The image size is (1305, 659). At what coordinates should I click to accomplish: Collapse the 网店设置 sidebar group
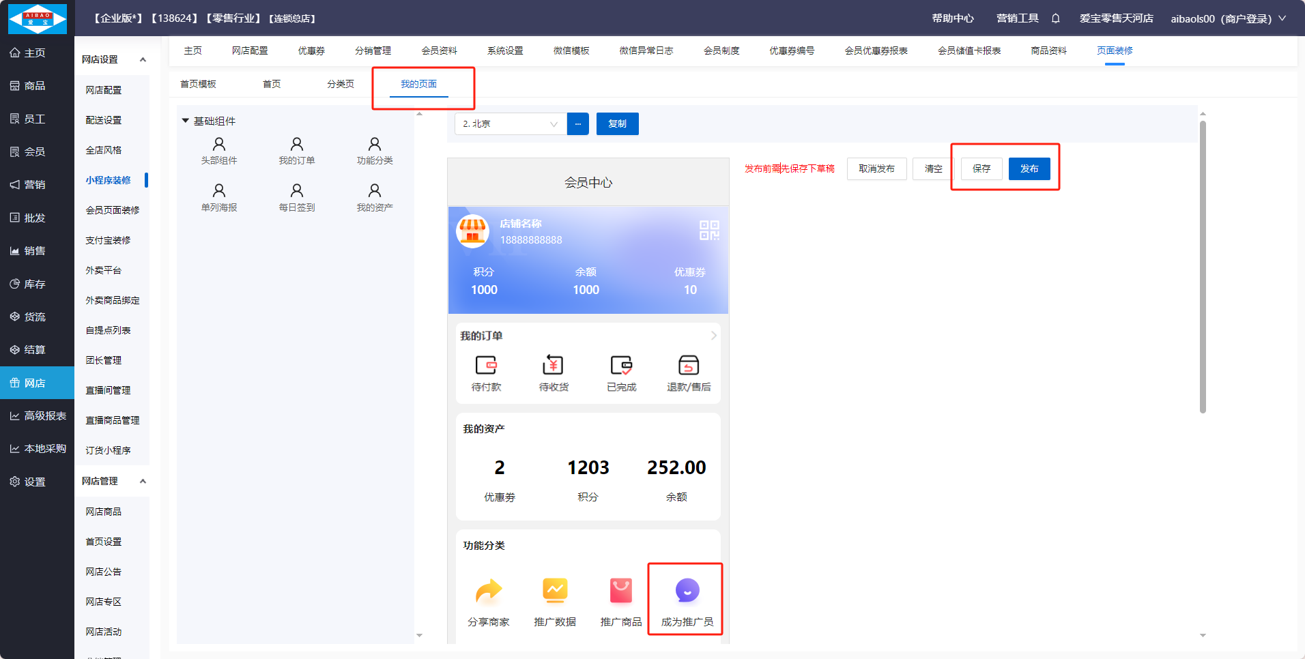pyautogui.click(x=143, y=60)
